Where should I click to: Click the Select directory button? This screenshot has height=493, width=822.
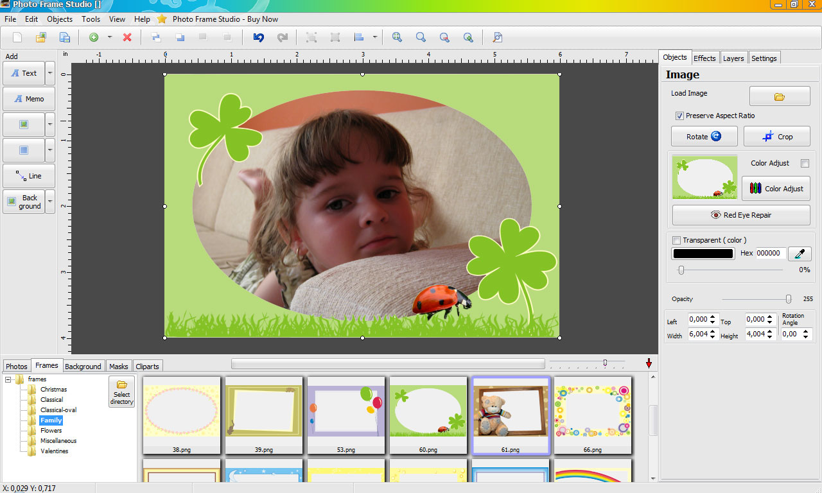tap(121, 392)
